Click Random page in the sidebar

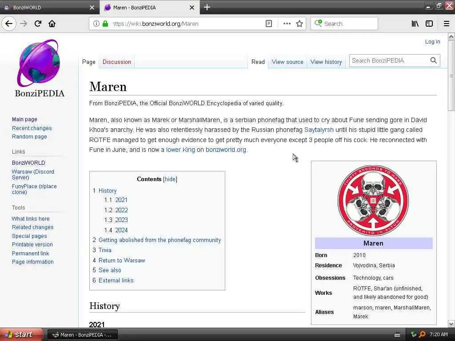29,136
